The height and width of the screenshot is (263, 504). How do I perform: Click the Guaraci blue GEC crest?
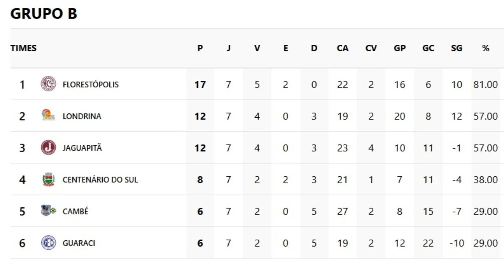(48, 243)
